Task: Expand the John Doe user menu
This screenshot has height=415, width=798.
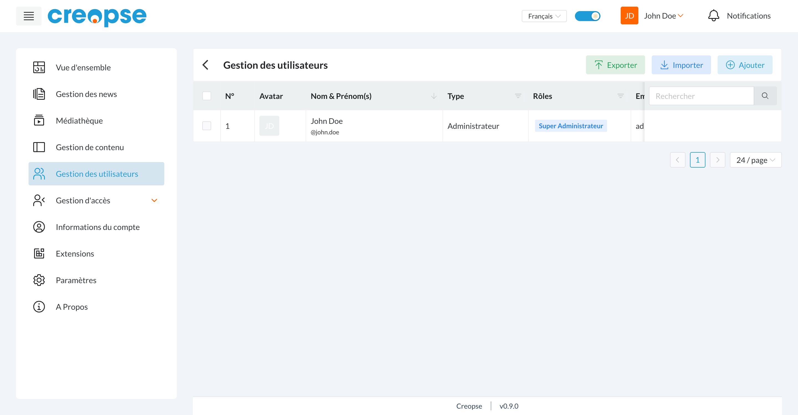Action: pyautogui.click(x=664, y=16)
